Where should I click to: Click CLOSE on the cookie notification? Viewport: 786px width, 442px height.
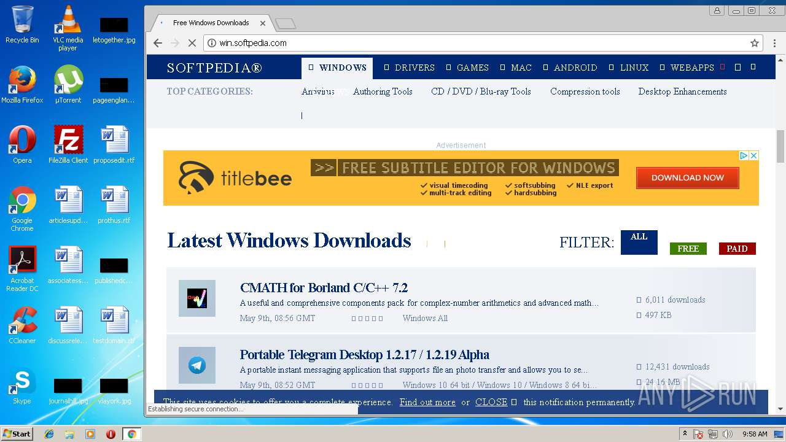[491, 402]
